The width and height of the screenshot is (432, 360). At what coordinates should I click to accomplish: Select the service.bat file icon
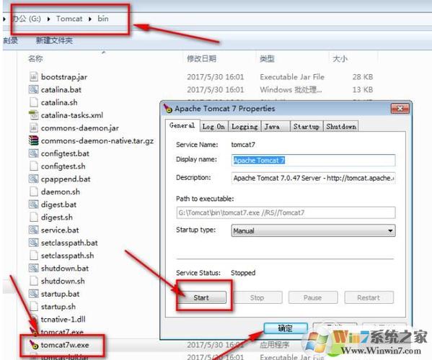(x=33, y=230)
